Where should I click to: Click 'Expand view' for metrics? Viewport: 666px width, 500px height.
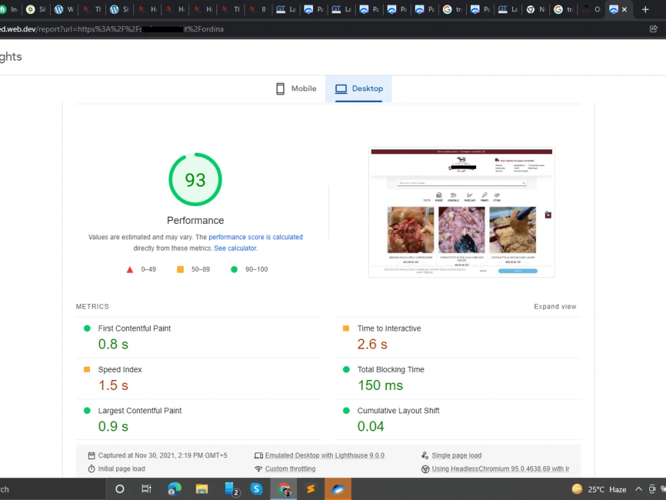[555, 307]
